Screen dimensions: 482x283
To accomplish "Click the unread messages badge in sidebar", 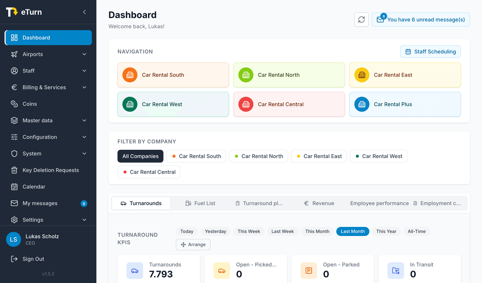I will [84, 204].
